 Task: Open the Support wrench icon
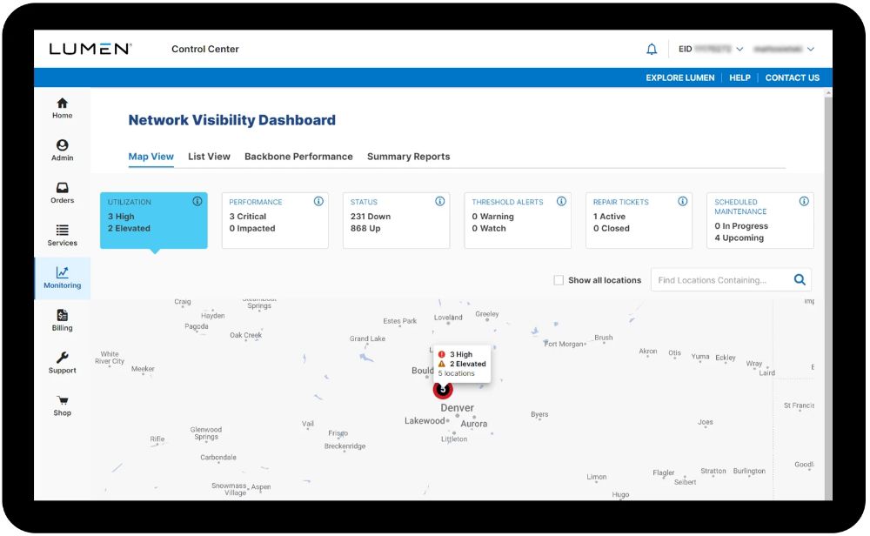coord(62,358)
